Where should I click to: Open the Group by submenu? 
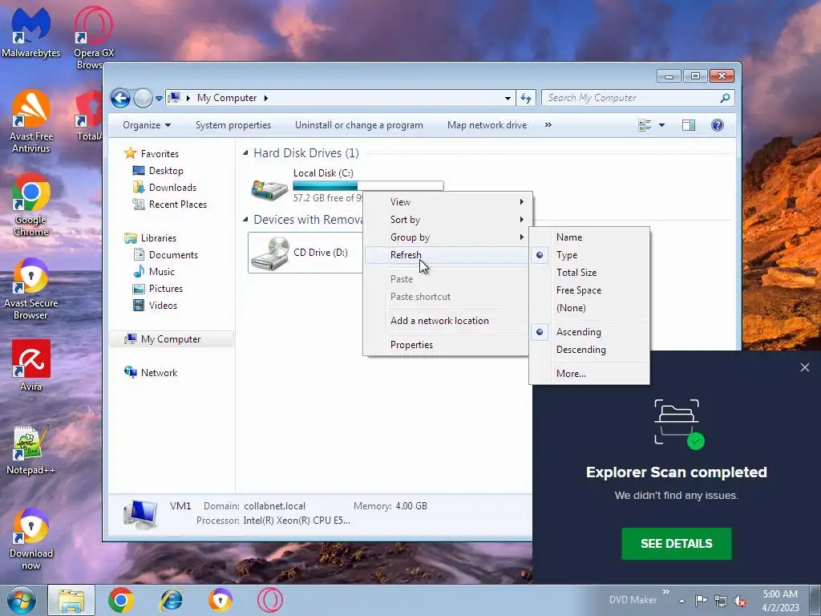446,237
